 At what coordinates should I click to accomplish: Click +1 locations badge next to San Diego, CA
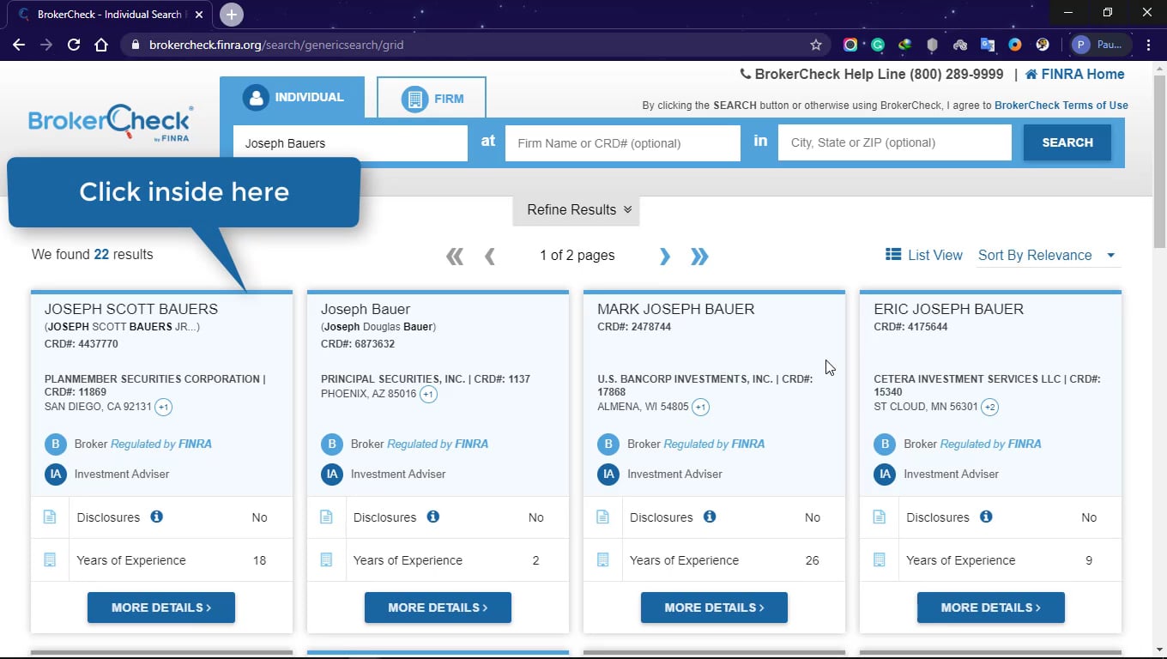163,407
